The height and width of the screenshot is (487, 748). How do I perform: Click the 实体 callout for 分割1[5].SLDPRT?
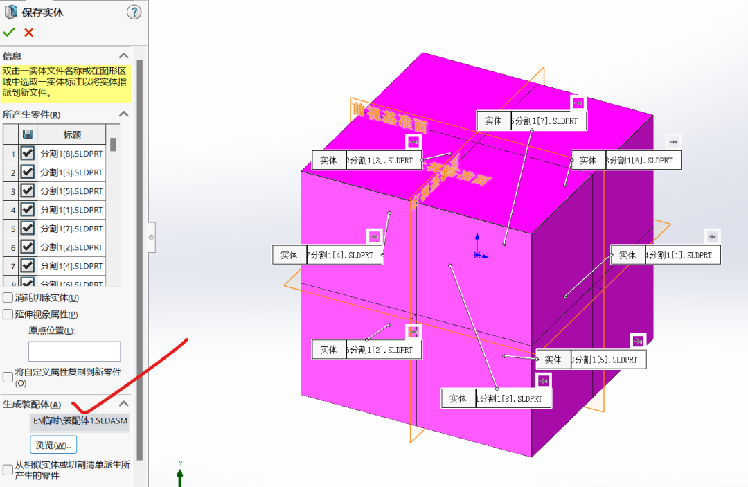pyautogui.click(x=553, y=360)
